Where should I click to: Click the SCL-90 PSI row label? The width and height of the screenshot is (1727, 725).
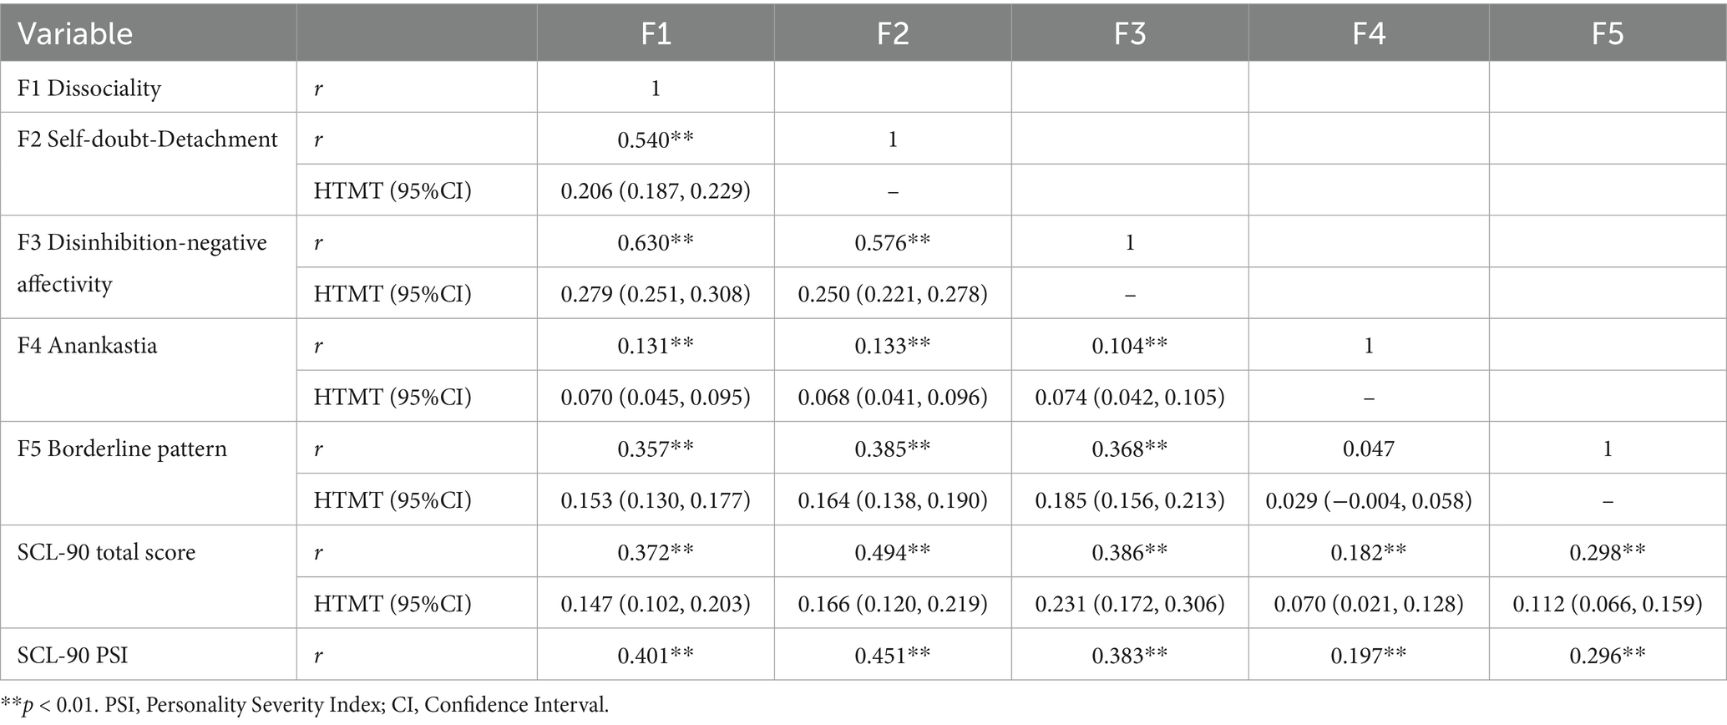[73, 656]
